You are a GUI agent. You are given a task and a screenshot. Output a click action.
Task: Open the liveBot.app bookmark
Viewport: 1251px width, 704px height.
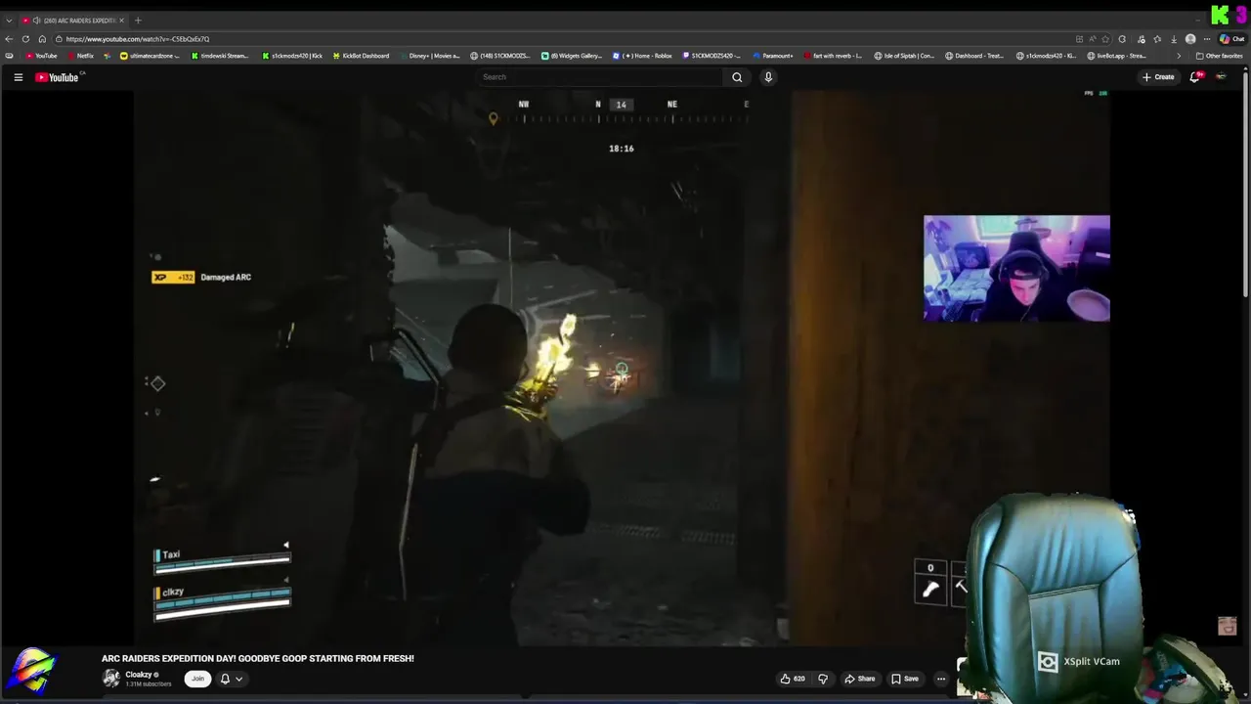tap(1116, 56)
